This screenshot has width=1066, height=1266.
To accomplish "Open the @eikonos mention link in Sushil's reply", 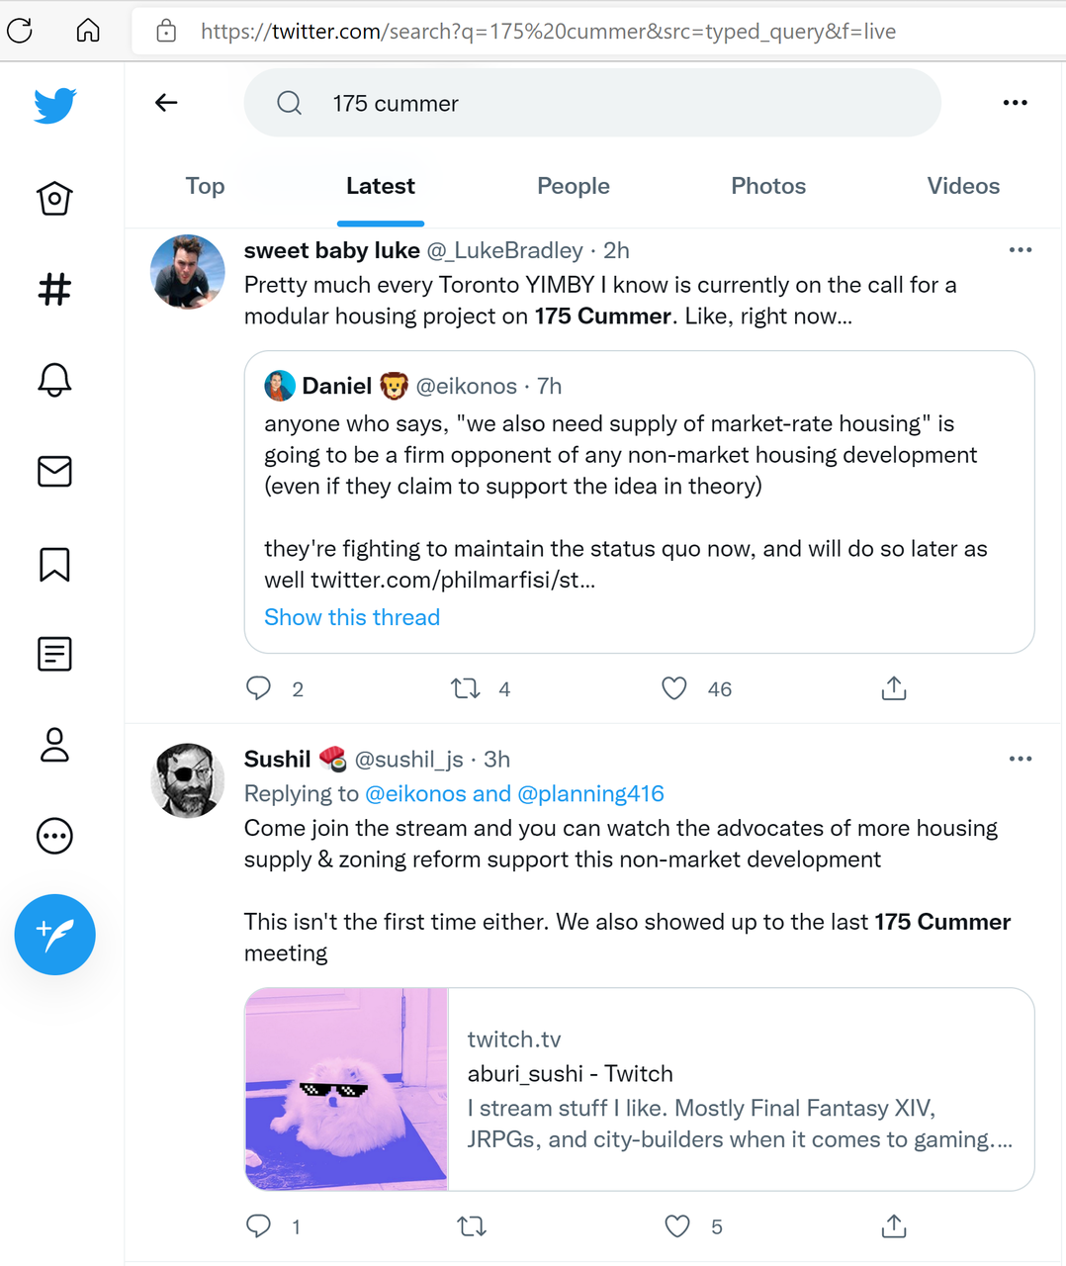I will click(415, 793).
